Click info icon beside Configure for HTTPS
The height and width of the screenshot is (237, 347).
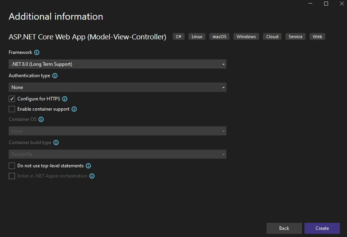65,99
